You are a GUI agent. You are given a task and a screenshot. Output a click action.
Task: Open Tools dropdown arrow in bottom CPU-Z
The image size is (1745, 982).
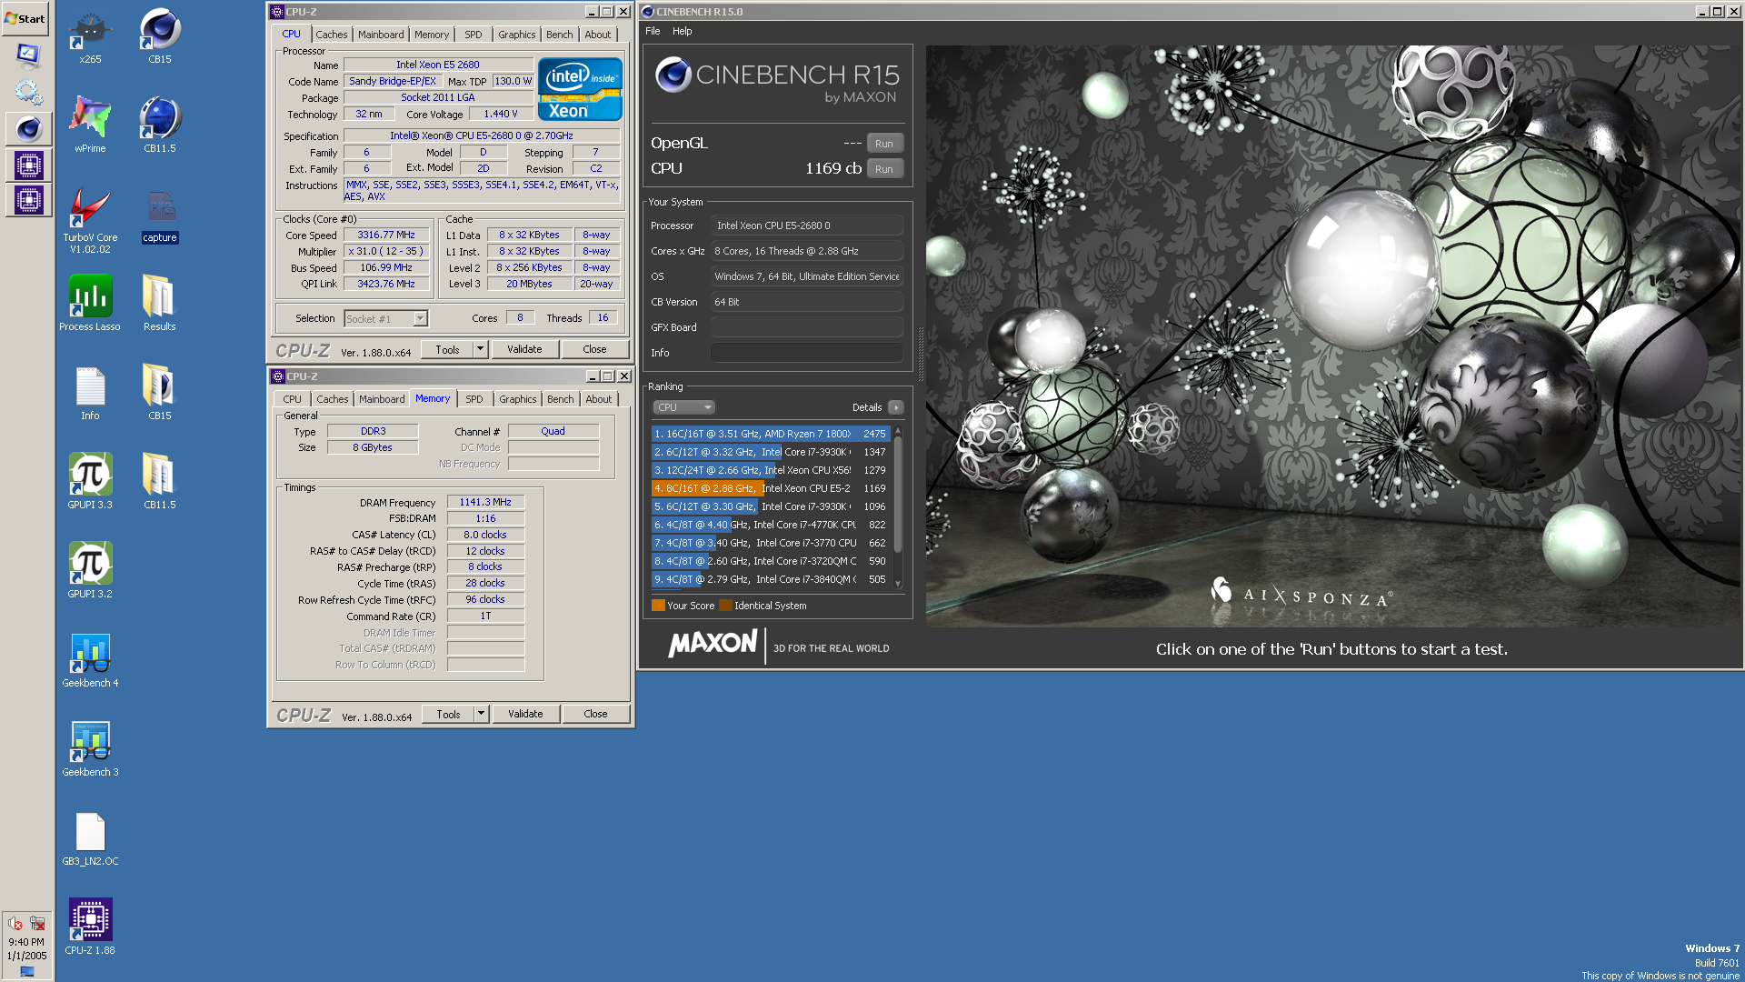click(x=481, y=714)
